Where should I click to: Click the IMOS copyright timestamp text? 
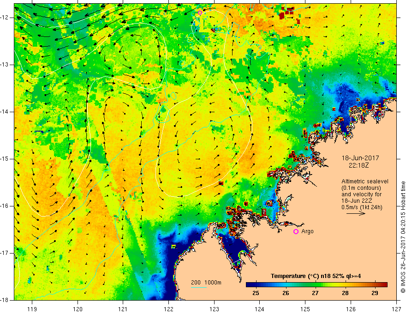pyautogui.click(x=403, y=237)
